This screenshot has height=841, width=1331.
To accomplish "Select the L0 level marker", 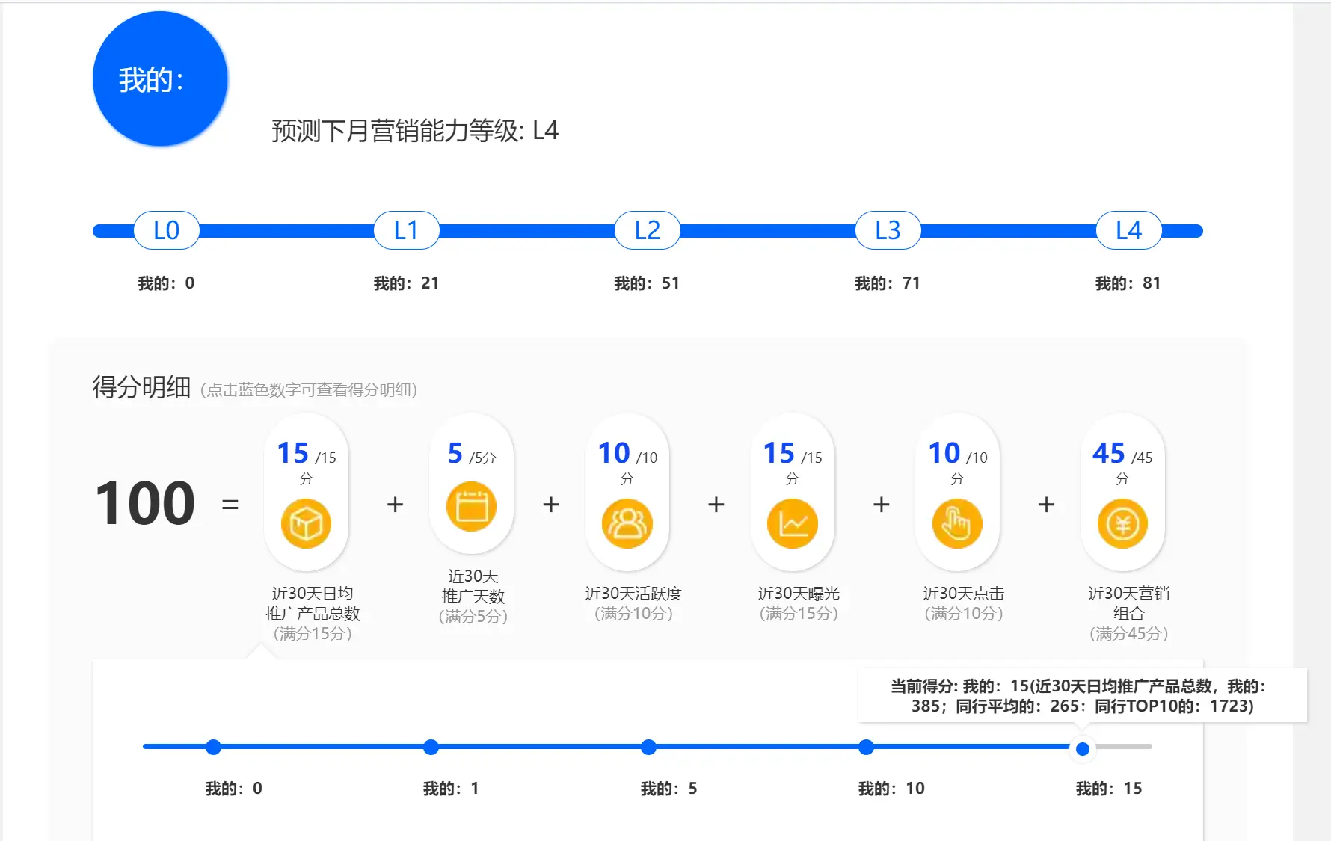I will [166, 230].
